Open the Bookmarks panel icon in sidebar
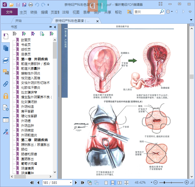The image size is (195, 187). coord(6,36)
